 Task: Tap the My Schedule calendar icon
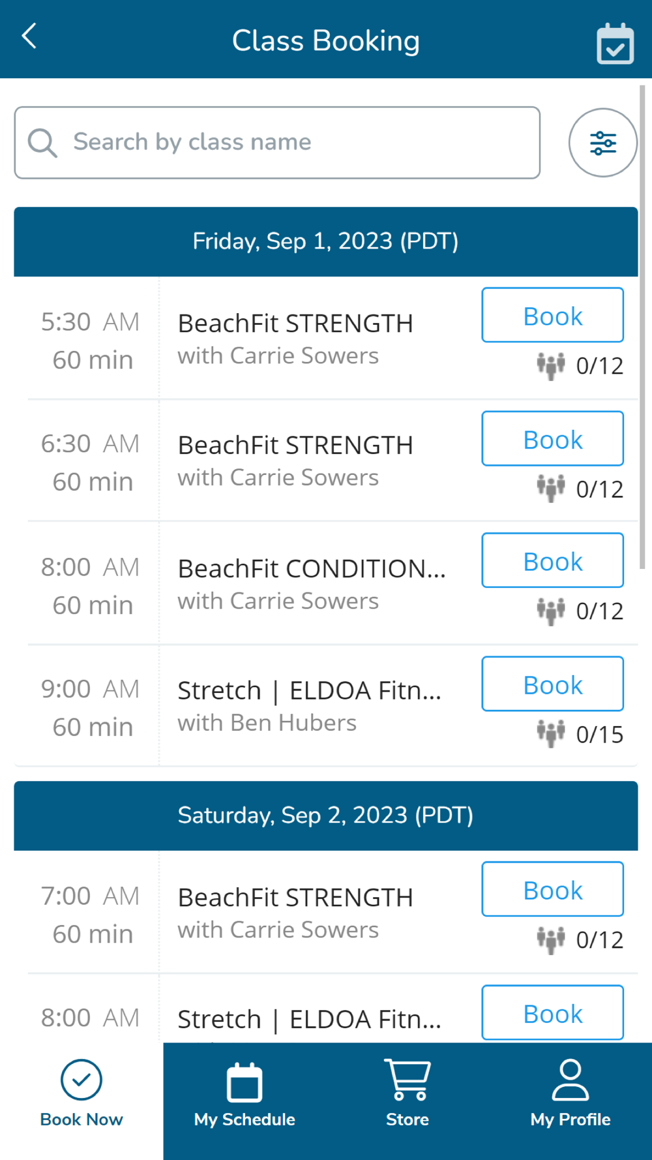pyautogui.click(x=244, y=1082)
